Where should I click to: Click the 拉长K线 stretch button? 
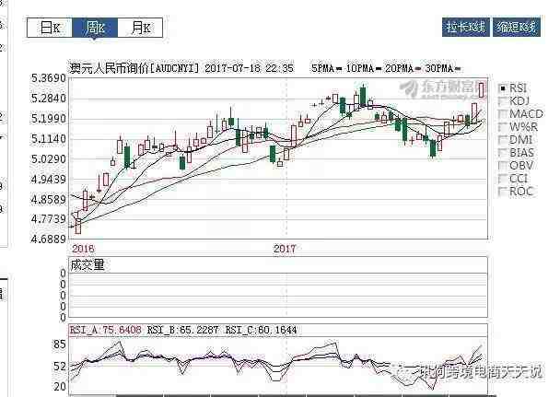(466, 27)
